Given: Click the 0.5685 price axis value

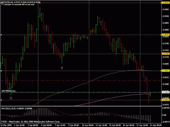Looking at the screenshot, I should point(166,64).
